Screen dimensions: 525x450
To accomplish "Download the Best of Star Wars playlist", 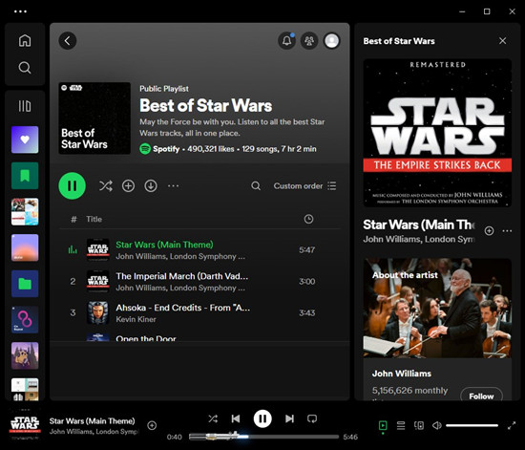I will click(x=151, y=185).
